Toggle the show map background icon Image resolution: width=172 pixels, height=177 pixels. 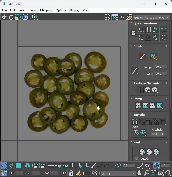115,17
